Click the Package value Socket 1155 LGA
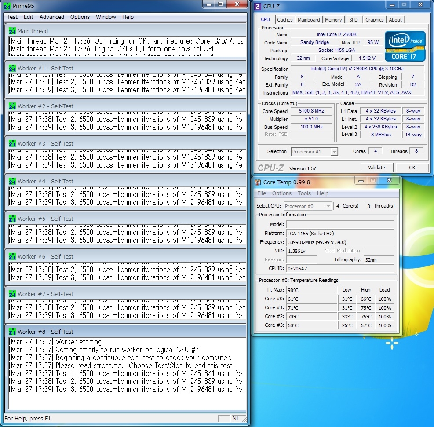Screen dimensions: 434x427 click(x=336, y=50)
